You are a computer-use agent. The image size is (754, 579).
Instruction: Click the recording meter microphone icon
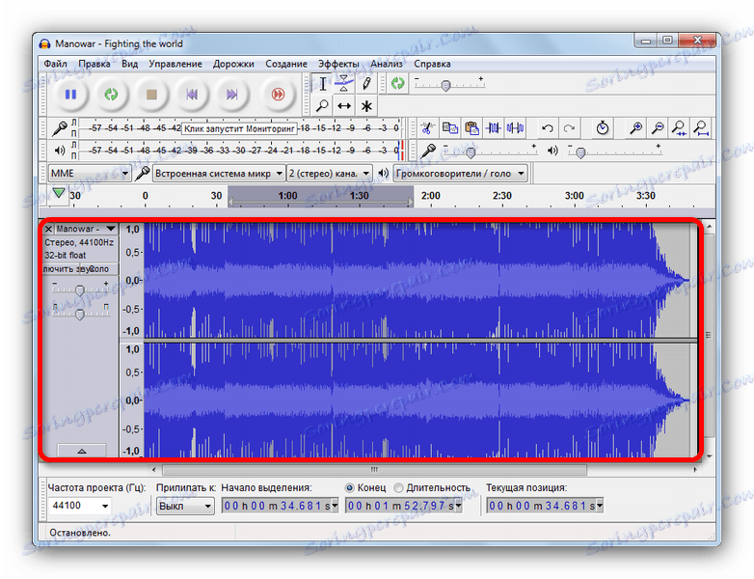tap(60, 128)
